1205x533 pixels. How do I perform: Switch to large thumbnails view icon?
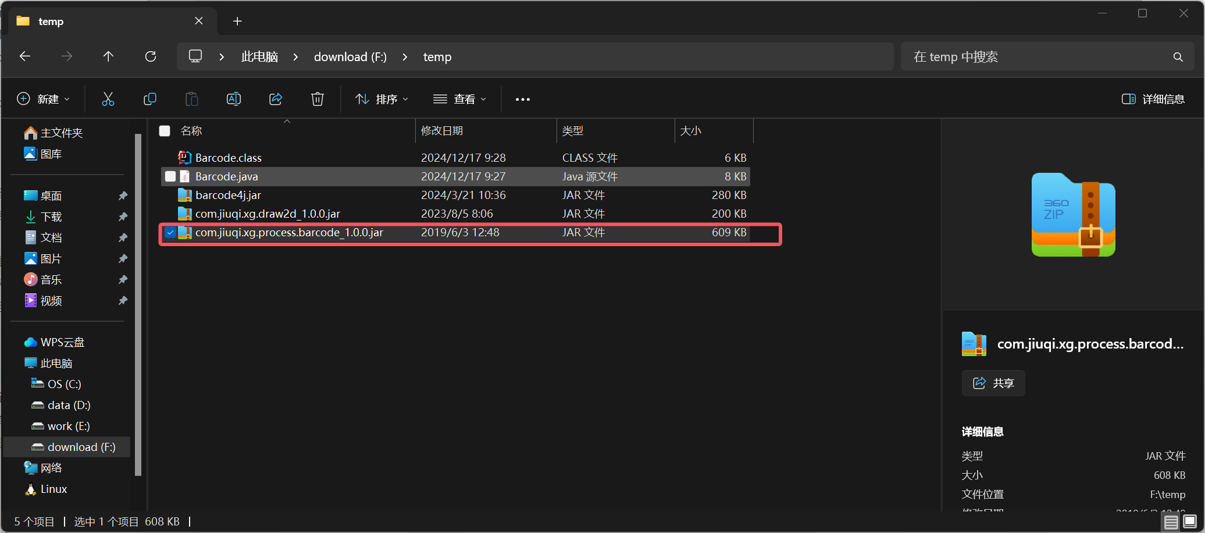1190,522
